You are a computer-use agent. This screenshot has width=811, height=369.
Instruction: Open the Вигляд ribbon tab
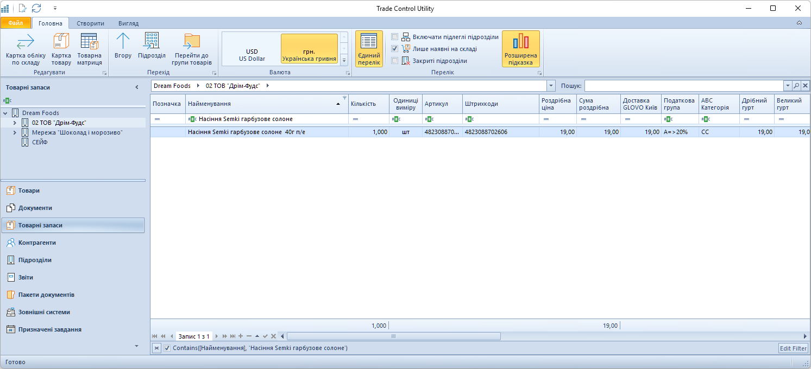point(128,23)
